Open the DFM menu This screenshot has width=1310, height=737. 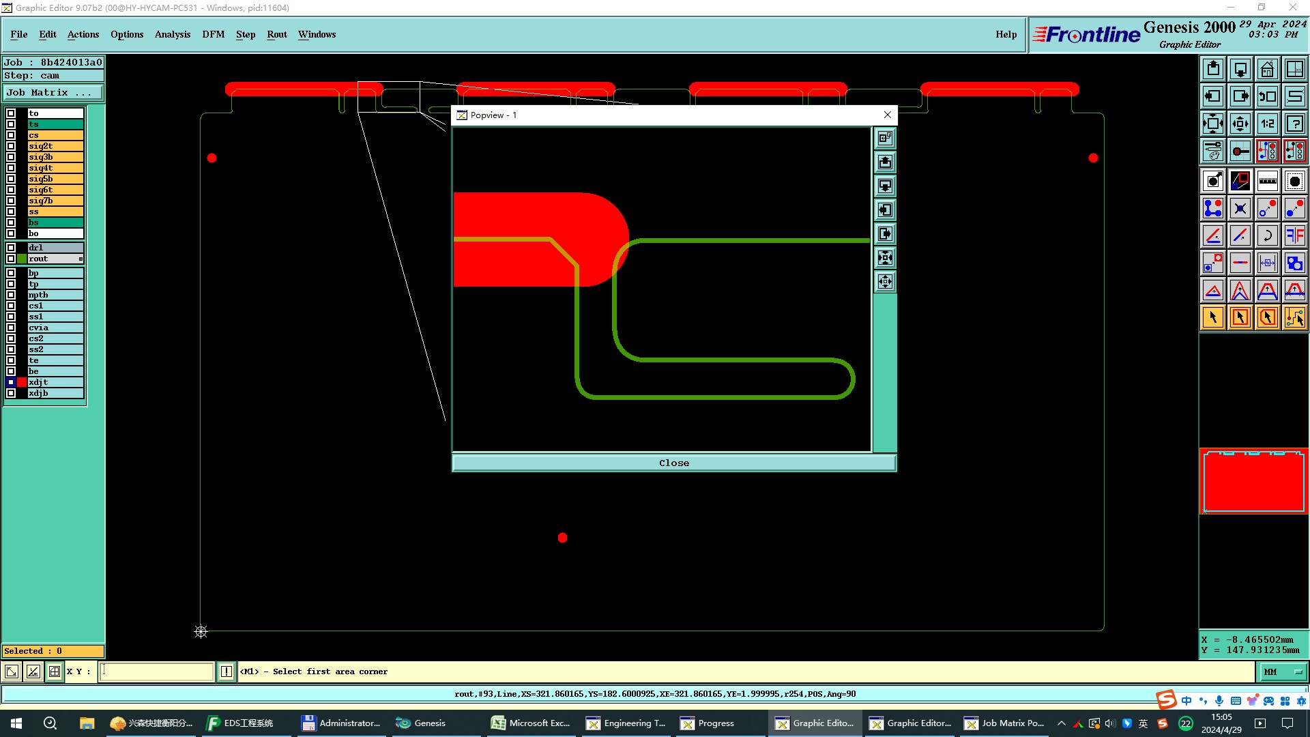tap(213, 34)
